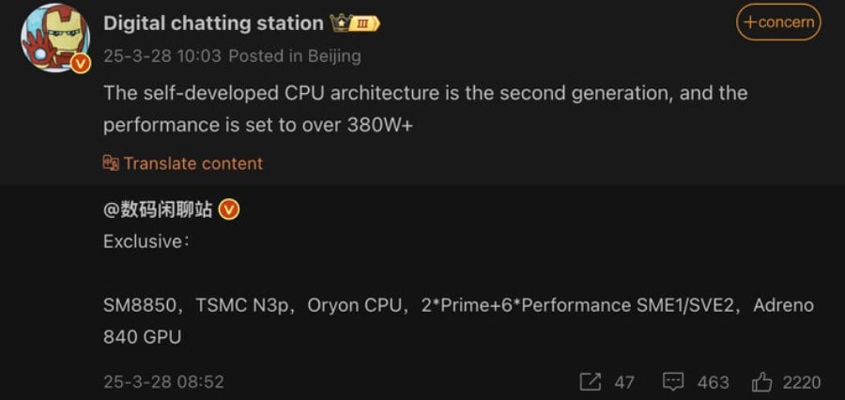
Task: Click the verified badge next to @数码闲聊站
Action: coord(229,209)
